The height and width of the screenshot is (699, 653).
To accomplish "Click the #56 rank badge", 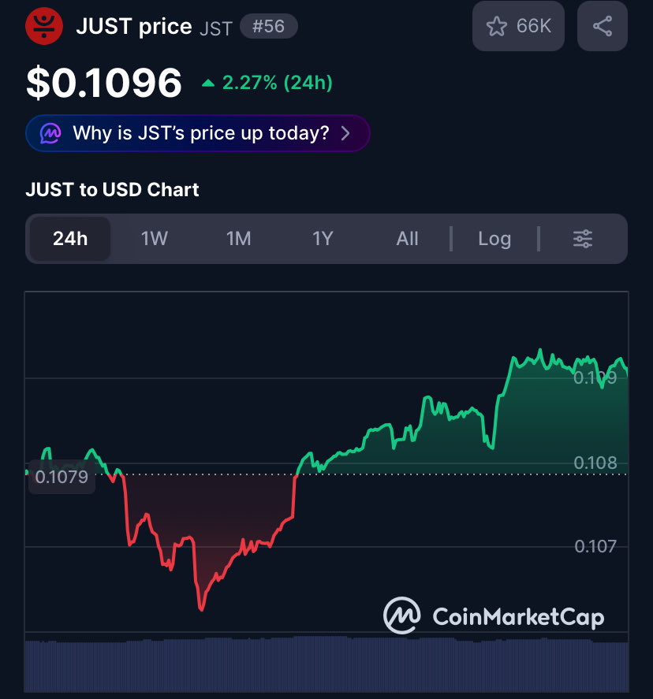I will pyautogui.click(x=268, y=26).
